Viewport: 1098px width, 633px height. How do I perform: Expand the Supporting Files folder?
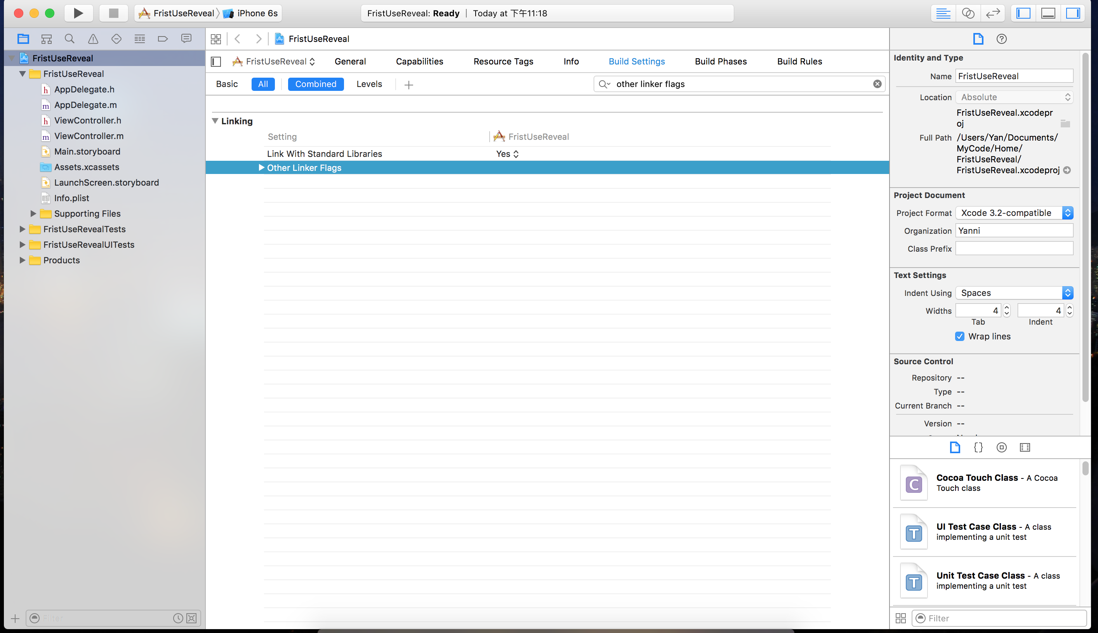[x=33, y=214]
